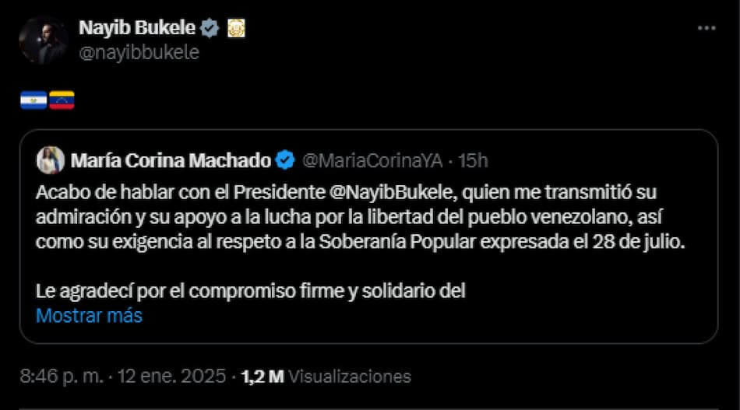
Task: Click María Corina Machado's display name
Action: pos(171,160)
